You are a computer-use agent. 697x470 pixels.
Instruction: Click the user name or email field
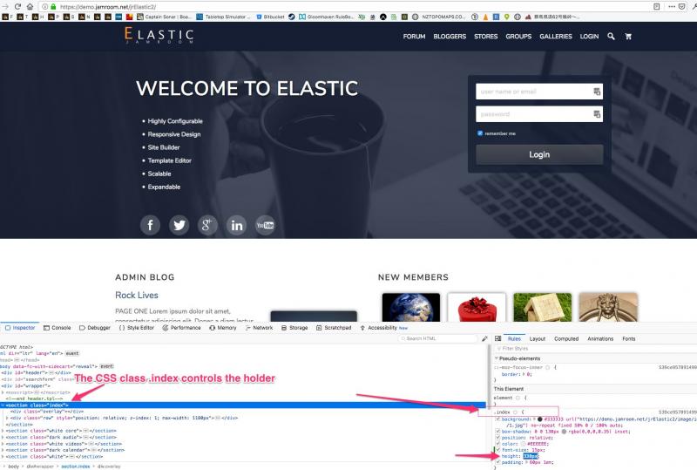(539, 92)
